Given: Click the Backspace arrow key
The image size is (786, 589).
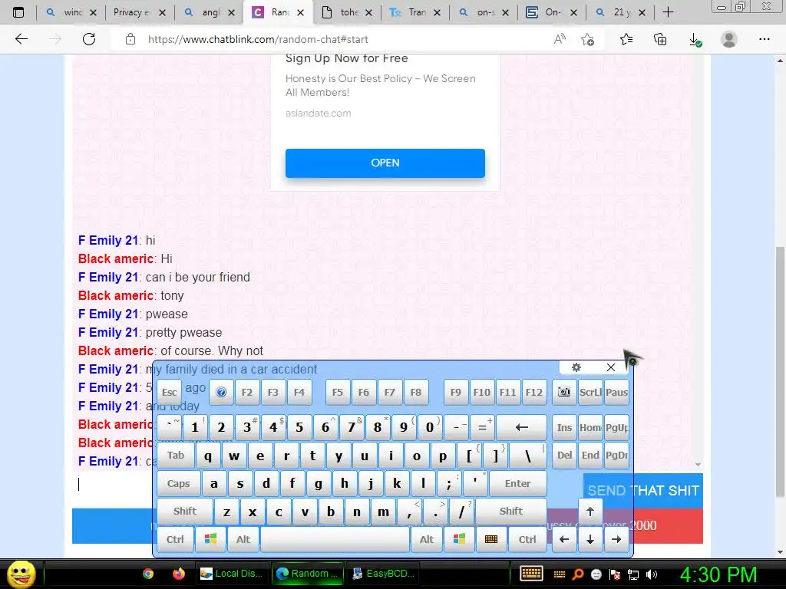Looking at the screenshot, I should [x=522, y=427].
